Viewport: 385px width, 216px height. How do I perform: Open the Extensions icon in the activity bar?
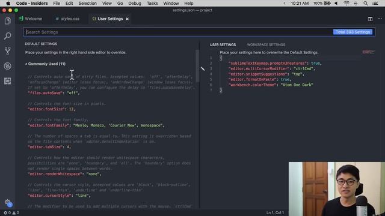tap(8, 81)
